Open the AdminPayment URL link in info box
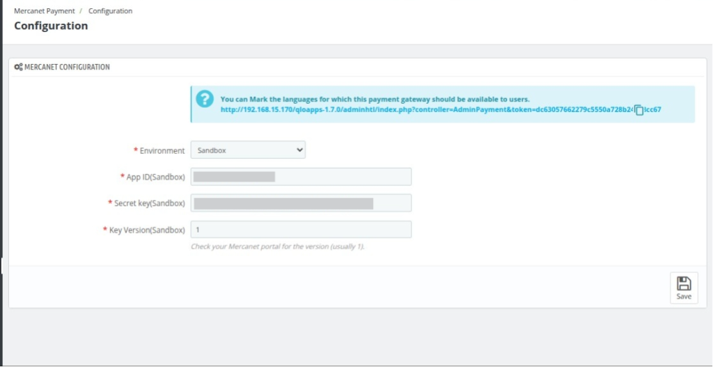This screenshot has width=713, height=367. 440,109
